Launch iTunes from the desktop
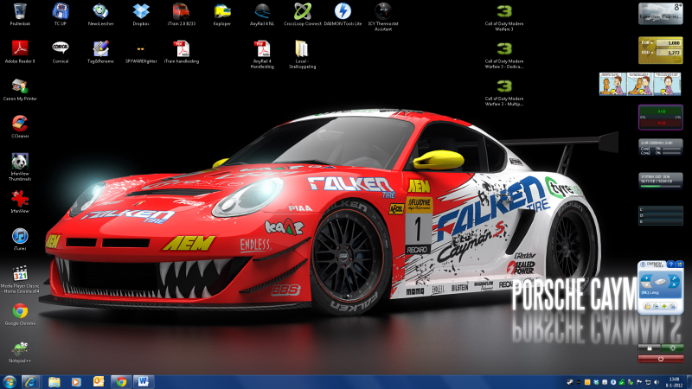This screenshot has width=692, height=389. click(20, 239)
